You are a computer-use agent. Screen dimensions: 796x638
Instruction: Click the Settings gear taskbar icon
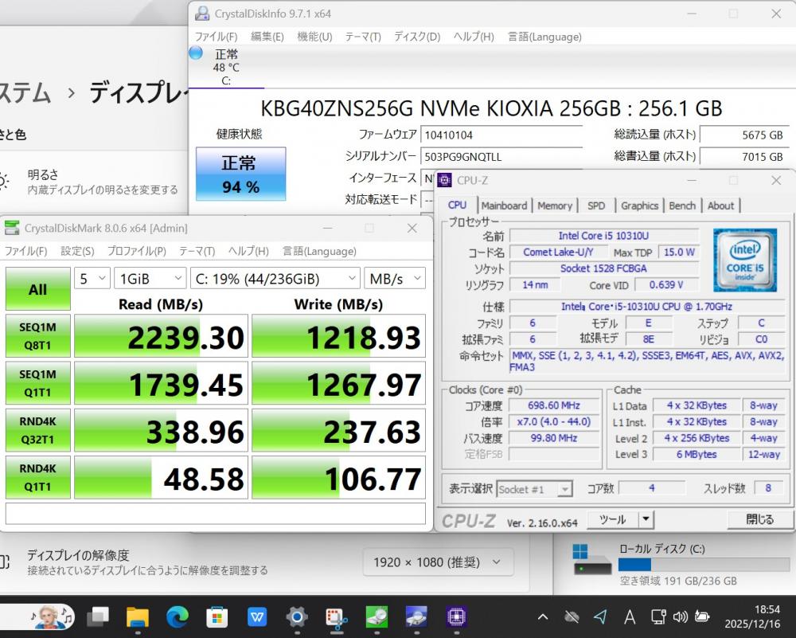(297, 617)
